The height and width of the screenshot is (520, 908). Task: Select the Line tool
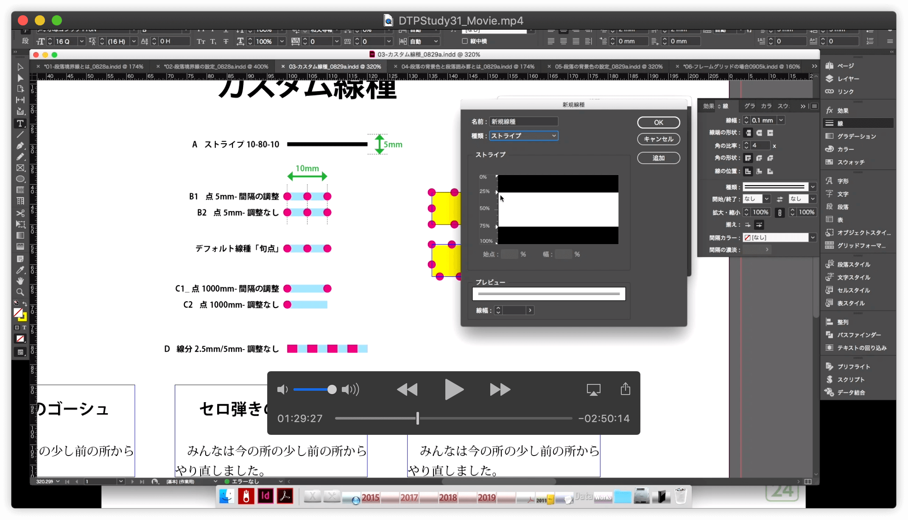click(x=20, y=134)
